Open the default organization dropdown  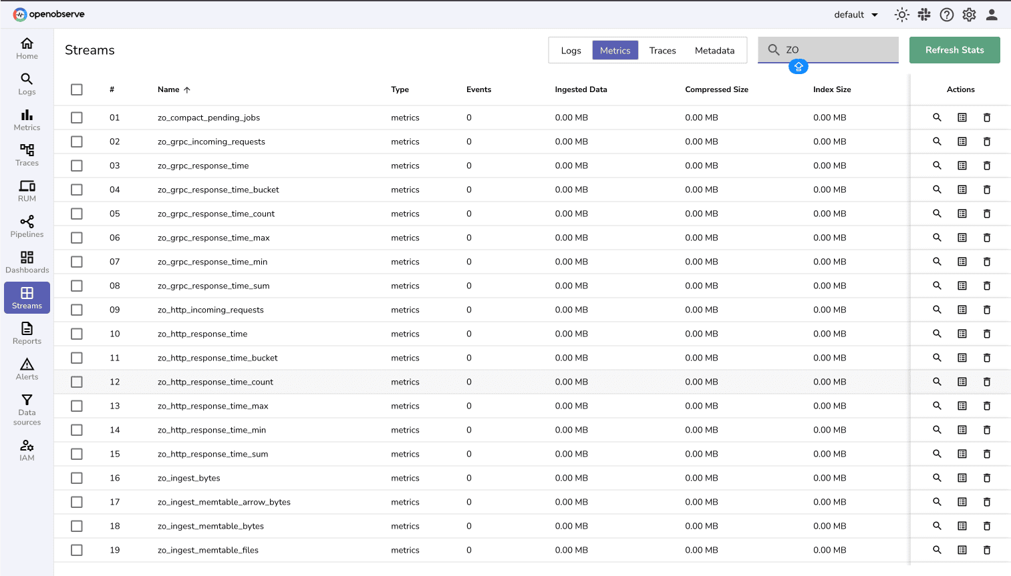(855, 14)
